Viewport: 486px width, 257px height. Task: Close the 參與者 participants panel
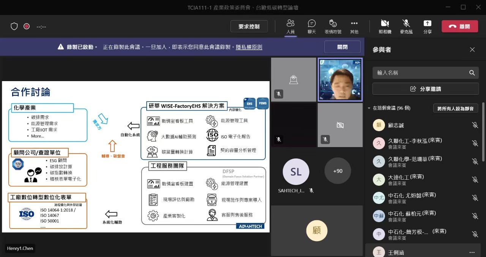click(472, 50)
